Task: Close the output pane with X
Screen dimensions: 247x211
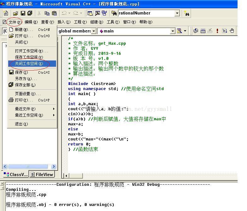Action: point(2,184)
